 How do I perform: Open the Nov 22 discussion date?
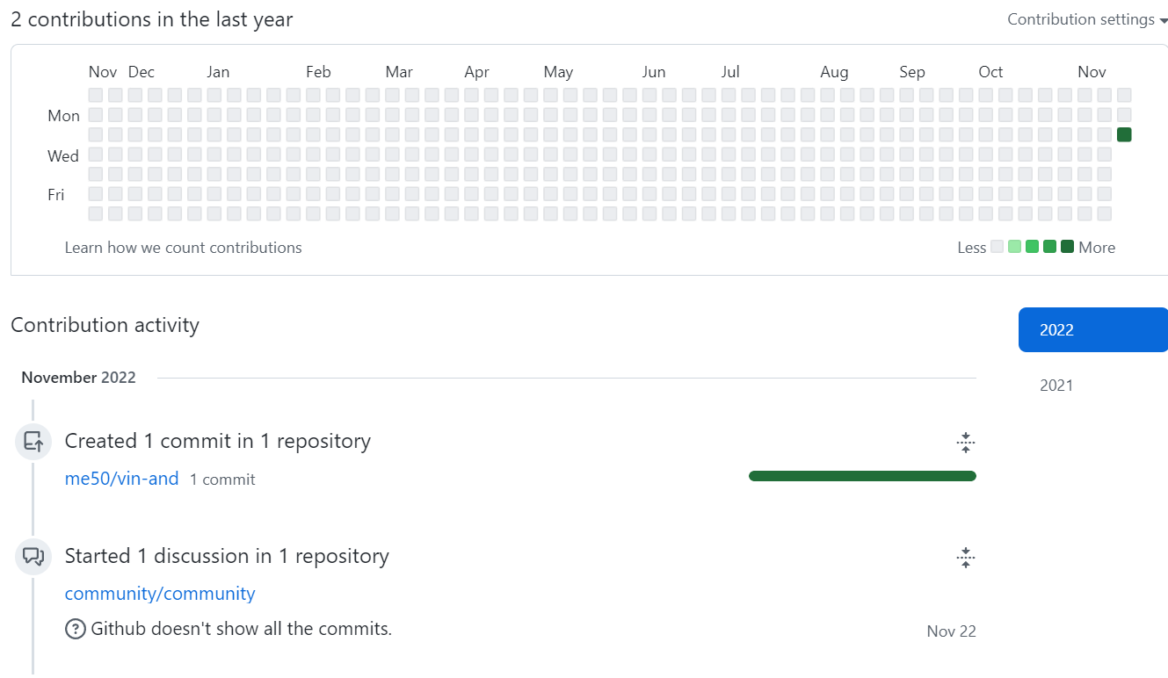point(951,631)
